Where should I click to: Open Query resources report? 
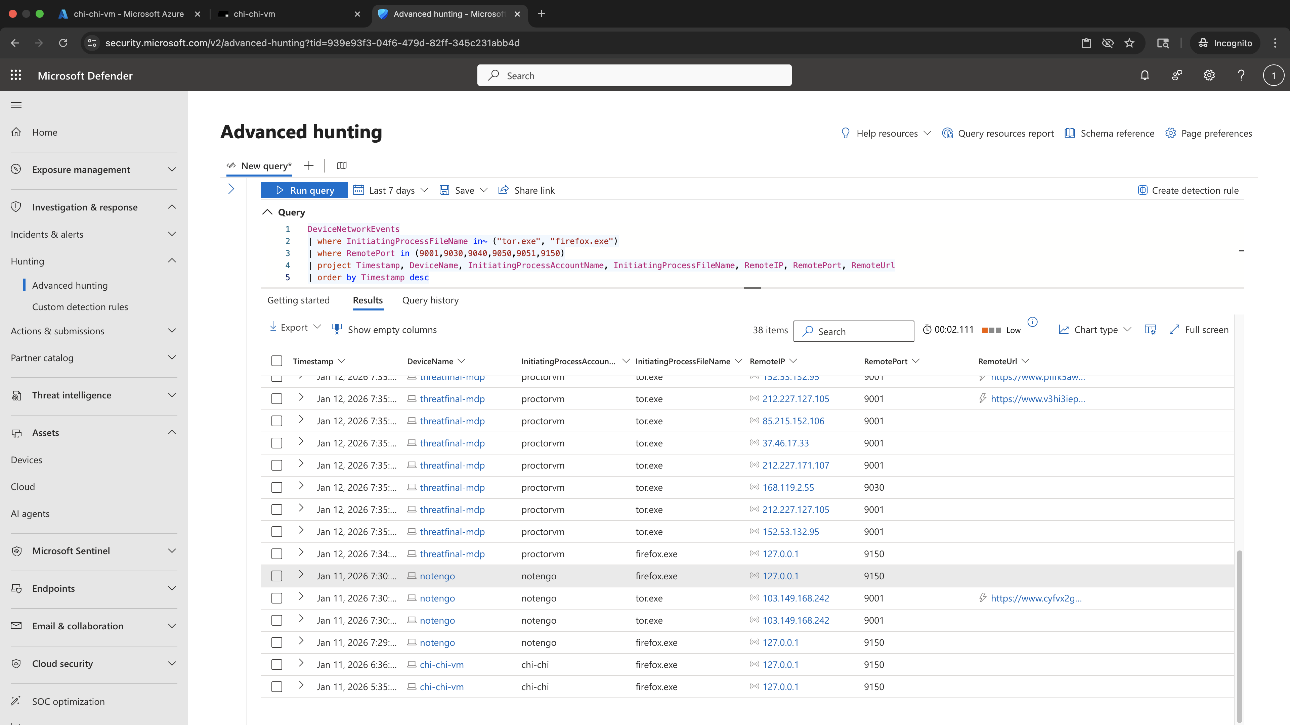(998, 133)
